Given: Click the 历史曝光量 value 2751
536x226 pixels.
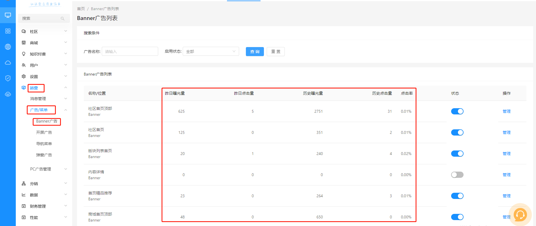Looking at the screenshot, I should pos(319,111).
